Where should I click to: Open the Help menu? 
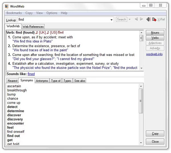64,13
